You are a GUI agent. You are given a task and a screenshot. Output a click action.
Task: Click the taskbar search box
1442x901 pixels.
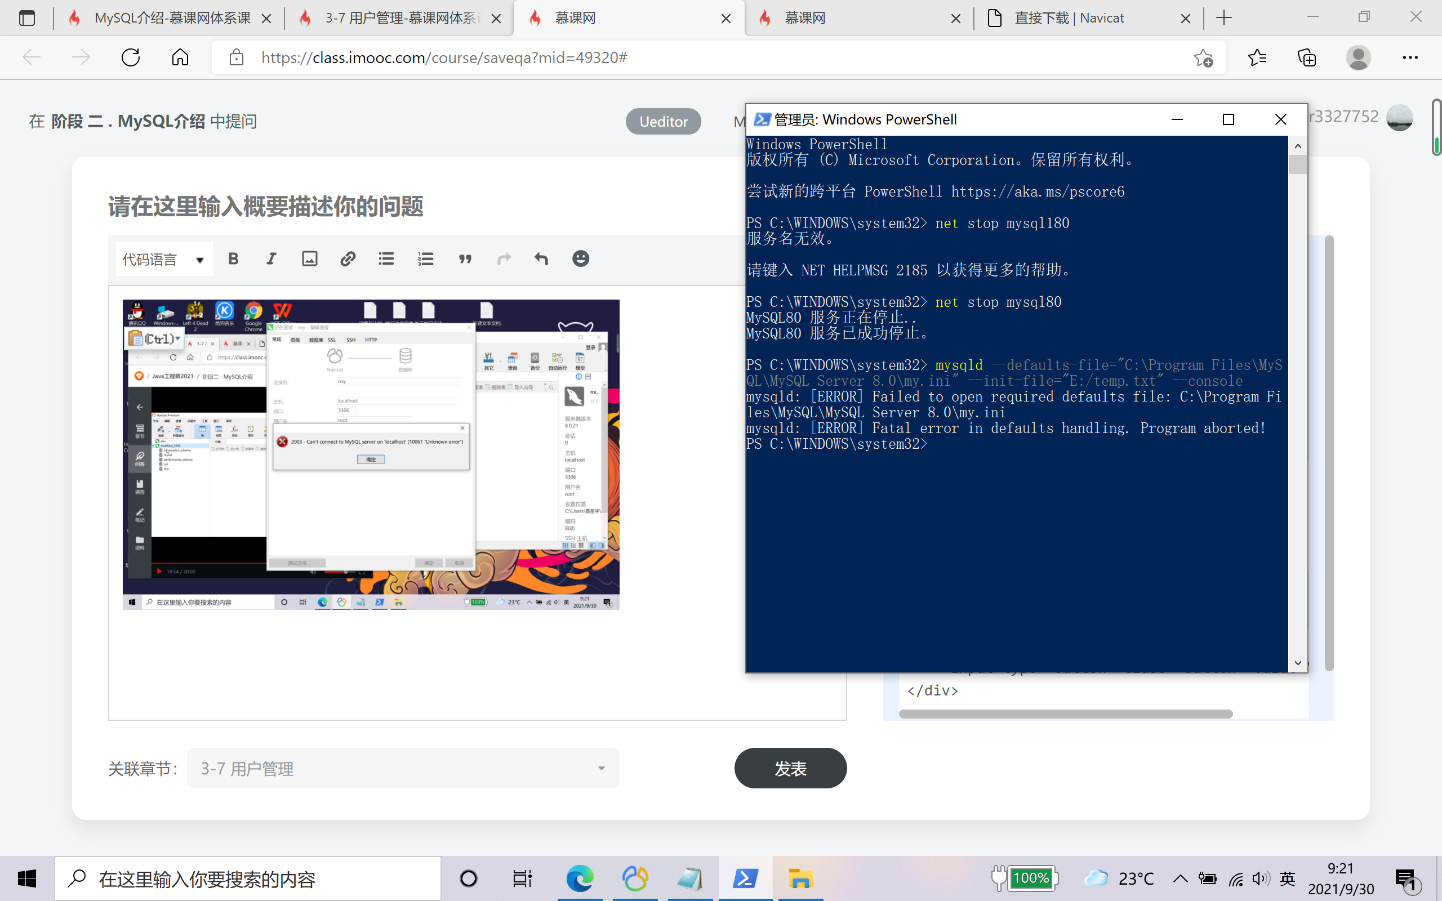pyautogui.click(x=248, y=878)
